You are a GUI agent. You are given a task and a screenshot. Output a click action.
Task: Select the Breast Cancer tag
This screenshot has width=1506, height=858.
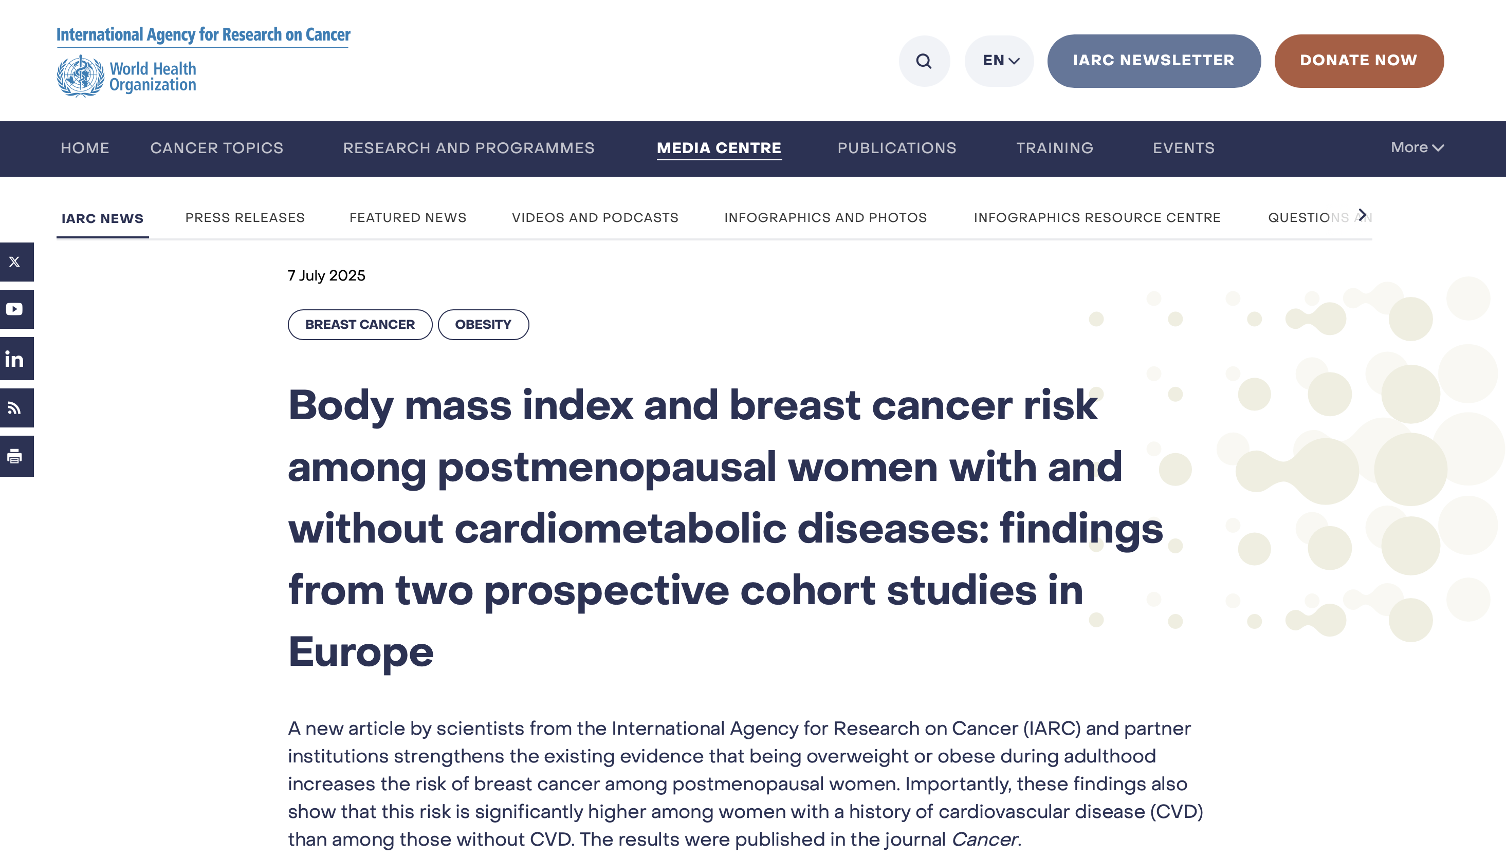[360, 325]
